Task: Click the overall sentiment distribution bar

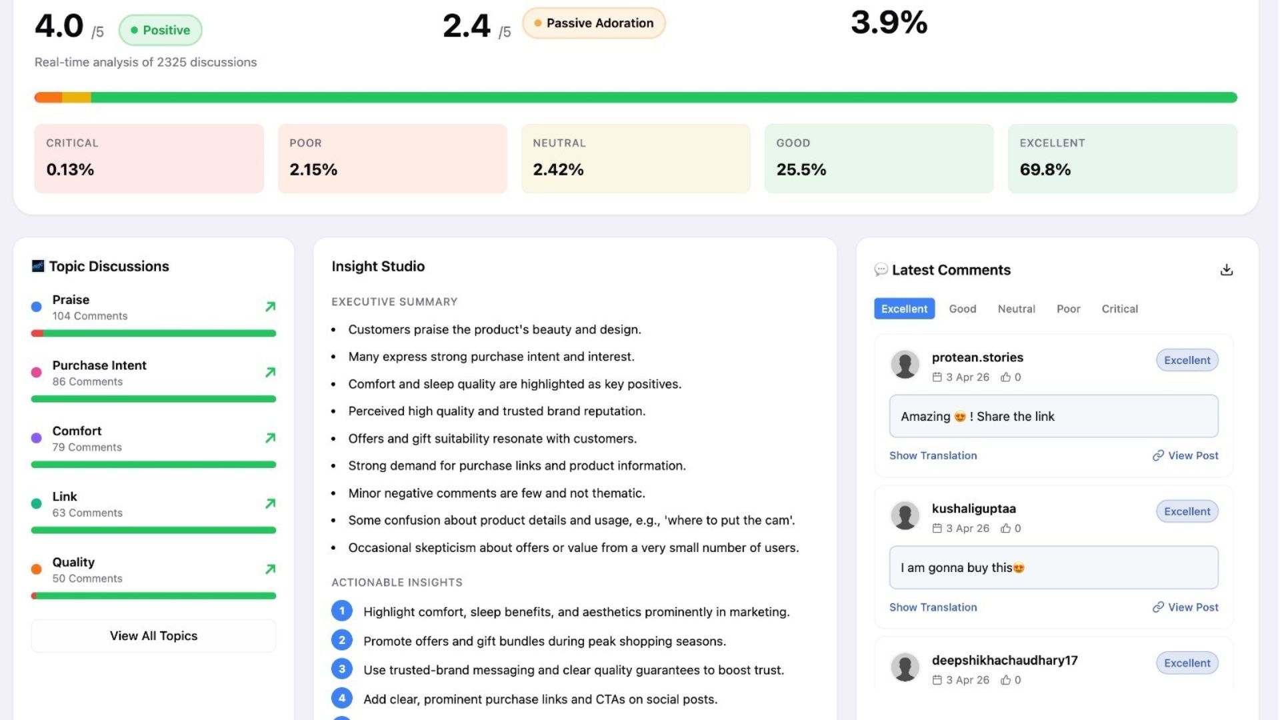Action: (635, 97)
